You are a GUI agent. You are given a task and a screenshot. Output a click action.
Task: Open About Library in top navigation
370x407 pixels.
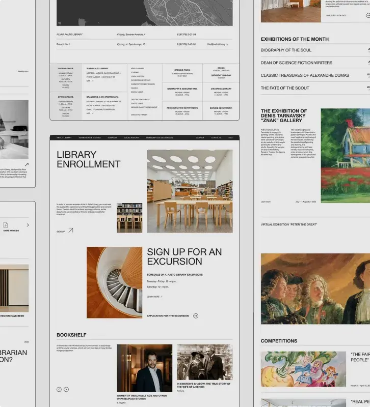pyautogui.click(x=64, y=137)
